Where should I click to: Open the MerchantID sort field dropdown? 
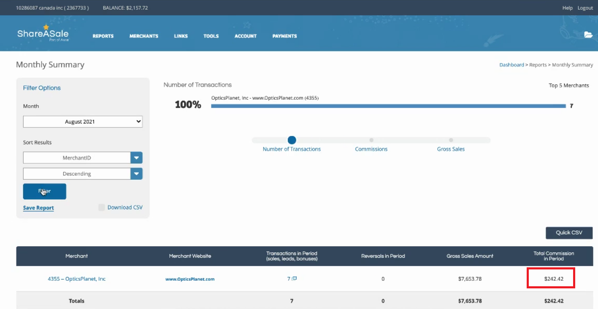pyautogui.click(x=83, y=158)
